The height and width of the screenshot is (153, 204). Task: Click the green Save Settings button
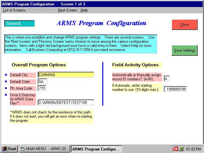click(x=185, y=50)
